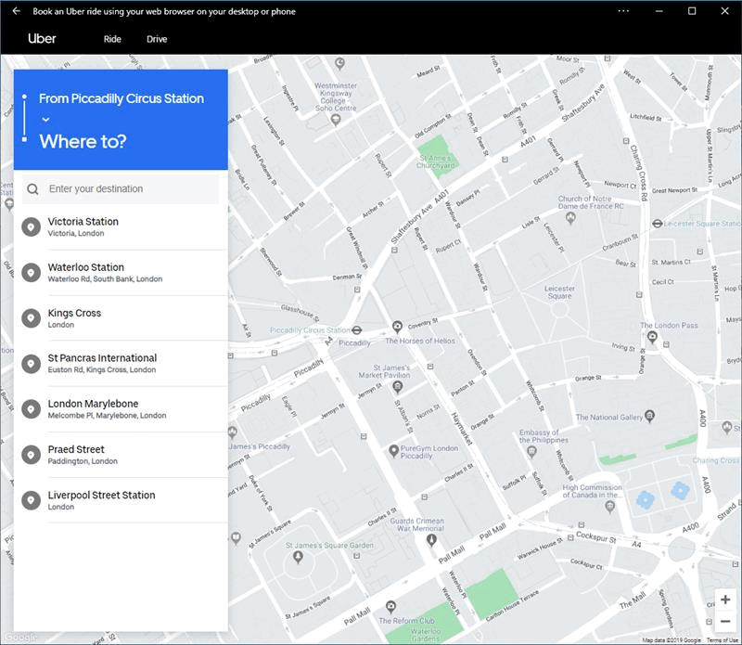Image resolution: width=742 pixels, height=645 pixels.
Task: Open the Ride menu
Action: click(112, 39)
